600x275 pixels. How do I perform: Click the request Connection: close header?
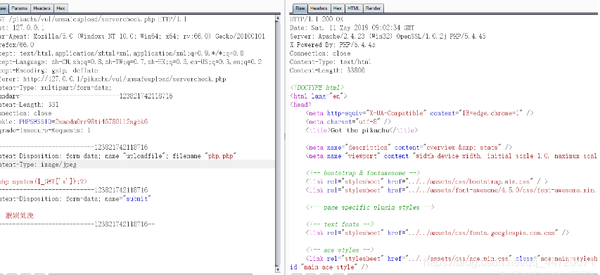click(25, 113)
